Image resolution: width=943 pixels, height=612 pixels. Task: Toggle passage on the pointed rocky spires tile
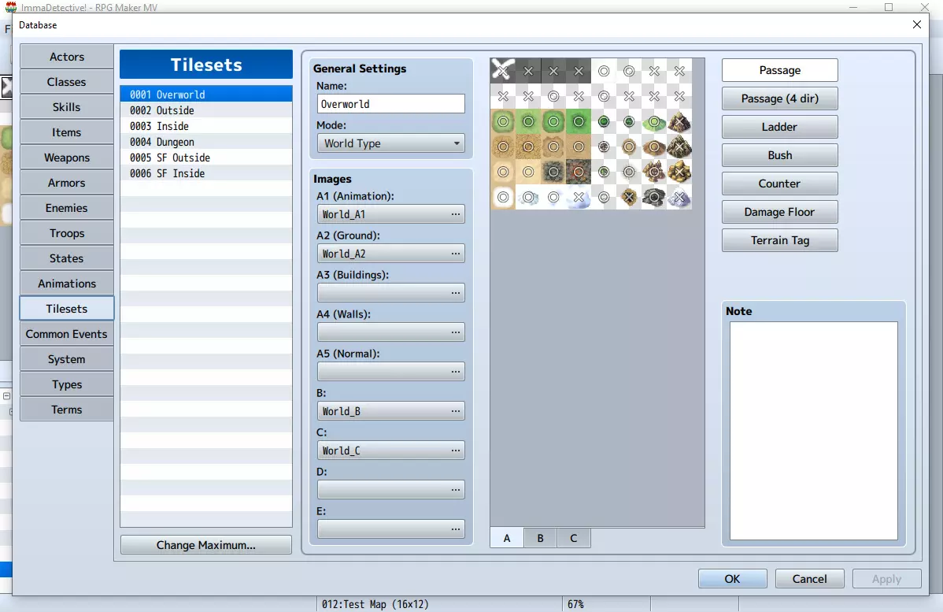pos(654,172)
